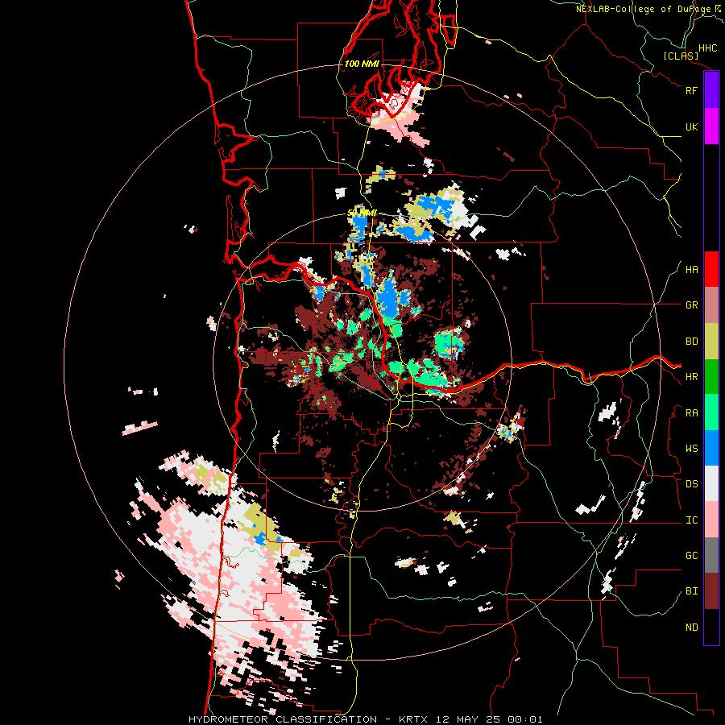Viewport: 725px width, 725px height.
Task: Click the GR legend label
Action: pos(691,305)
